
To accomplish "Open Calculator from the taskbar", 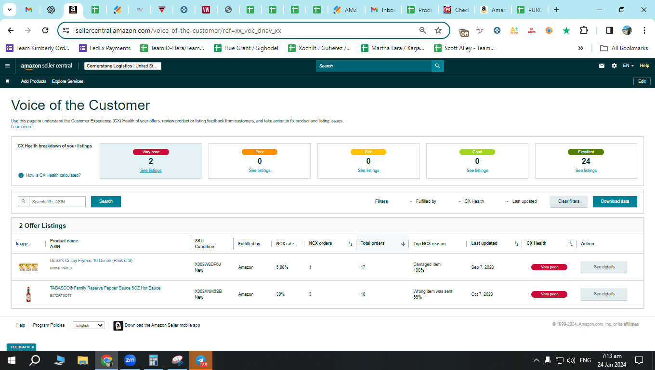I will (x=154, y=360).
